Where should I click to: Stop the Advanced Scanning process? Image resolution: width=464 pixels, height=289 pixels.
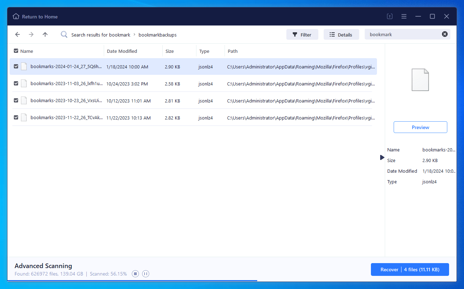(135, 273)
